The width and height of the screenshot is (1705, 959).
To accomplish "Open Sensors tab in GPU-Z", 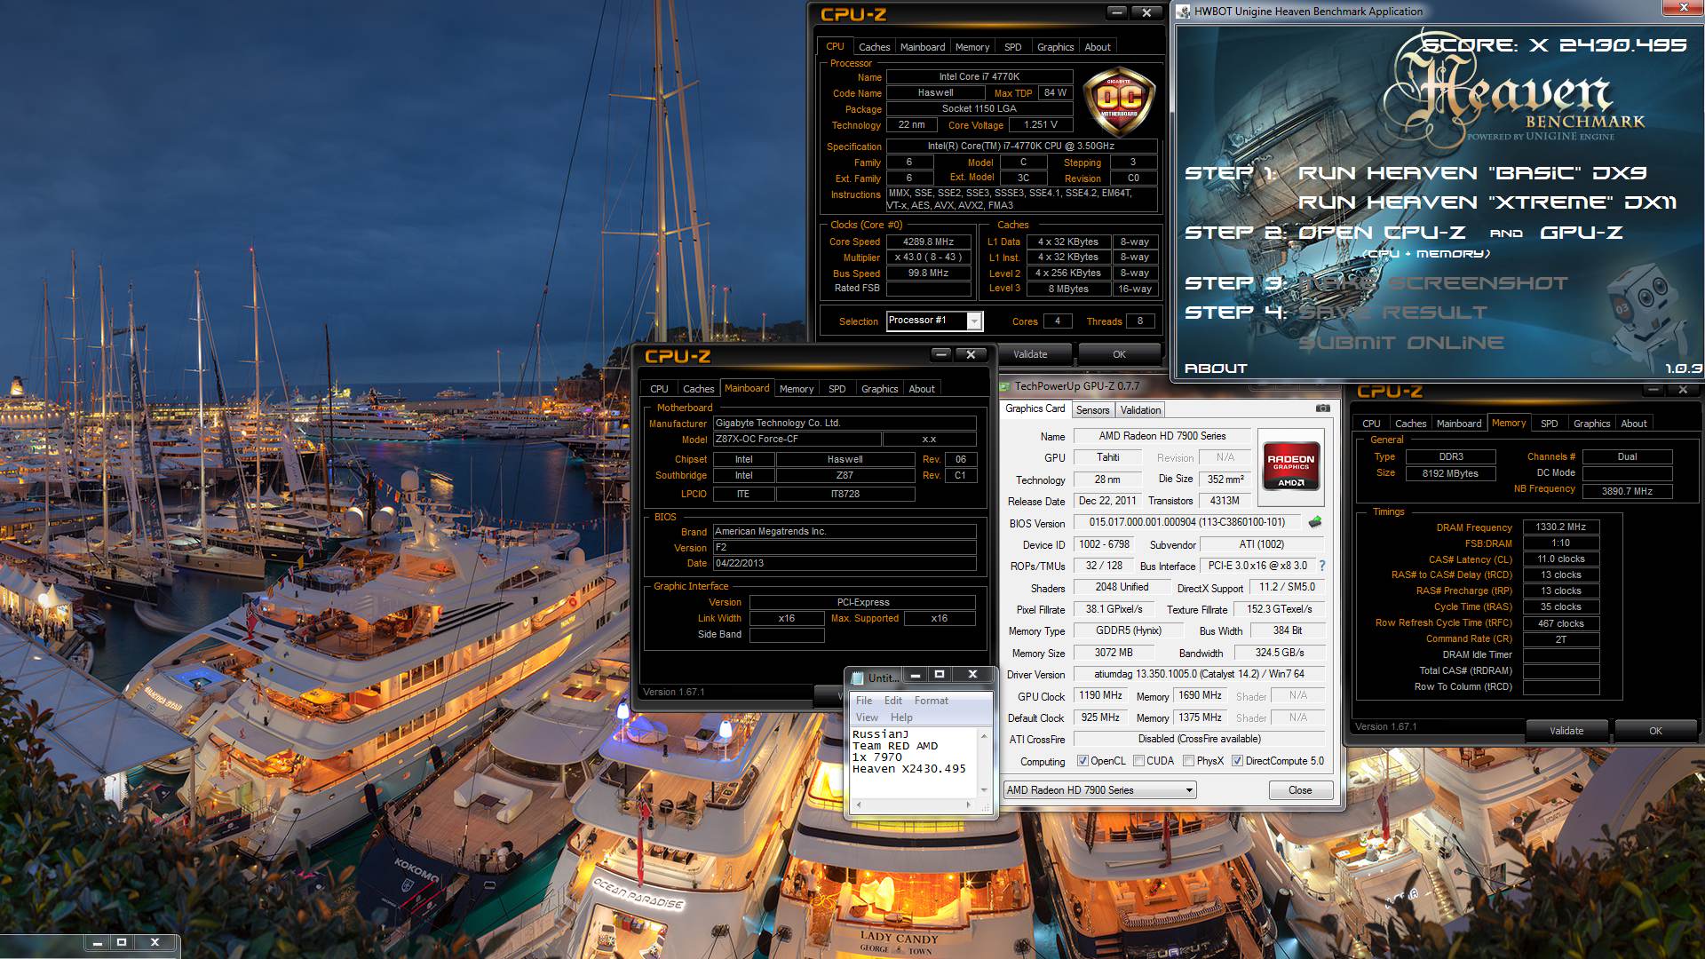I will click(x=1092, y=410).
